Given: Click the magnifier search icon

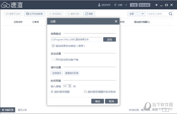Looking at the screenshot, I should coord(171,14).
